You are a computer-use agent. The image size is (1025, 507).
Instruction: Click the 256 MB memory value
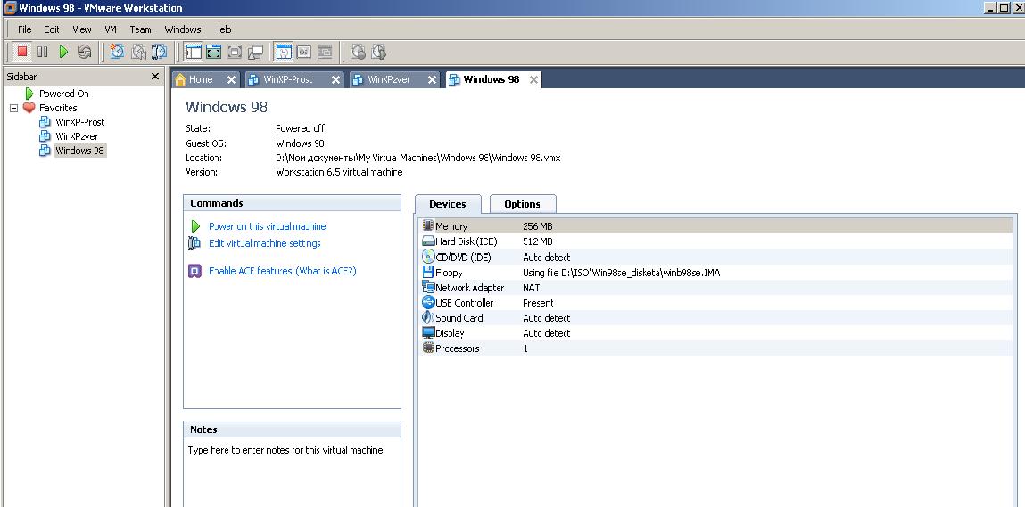pyautogui.click(x=539, y=226)
